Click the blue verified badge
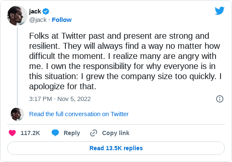The width and height of the screenshot is (232, 162). (x=46, y=11)
